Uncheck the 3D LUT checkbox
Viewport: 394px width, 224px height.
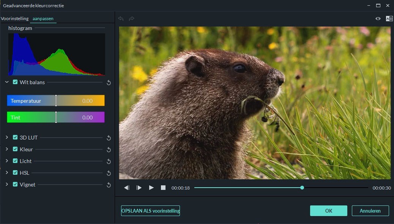[15, 137]
